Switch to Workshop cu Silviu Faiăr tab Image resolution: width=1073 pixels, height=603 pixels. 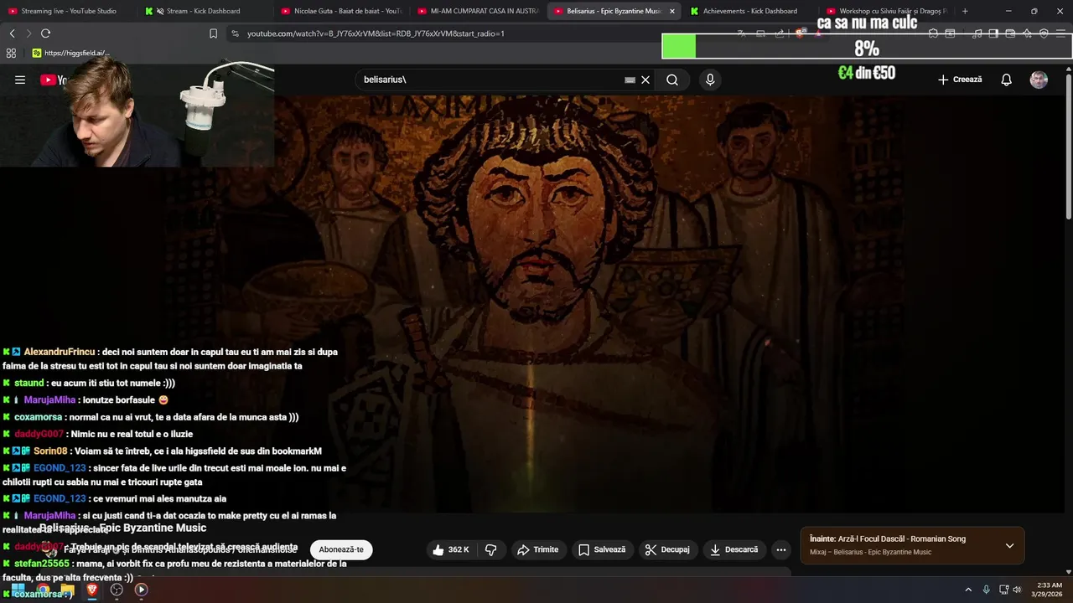tap(887, 11)
